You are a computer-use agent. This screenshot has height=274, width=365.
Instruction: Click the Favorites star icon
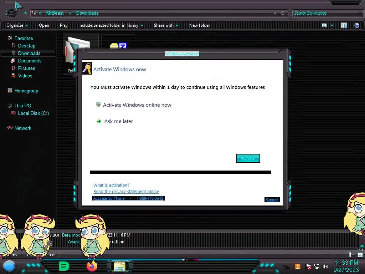tap(10, 38)
